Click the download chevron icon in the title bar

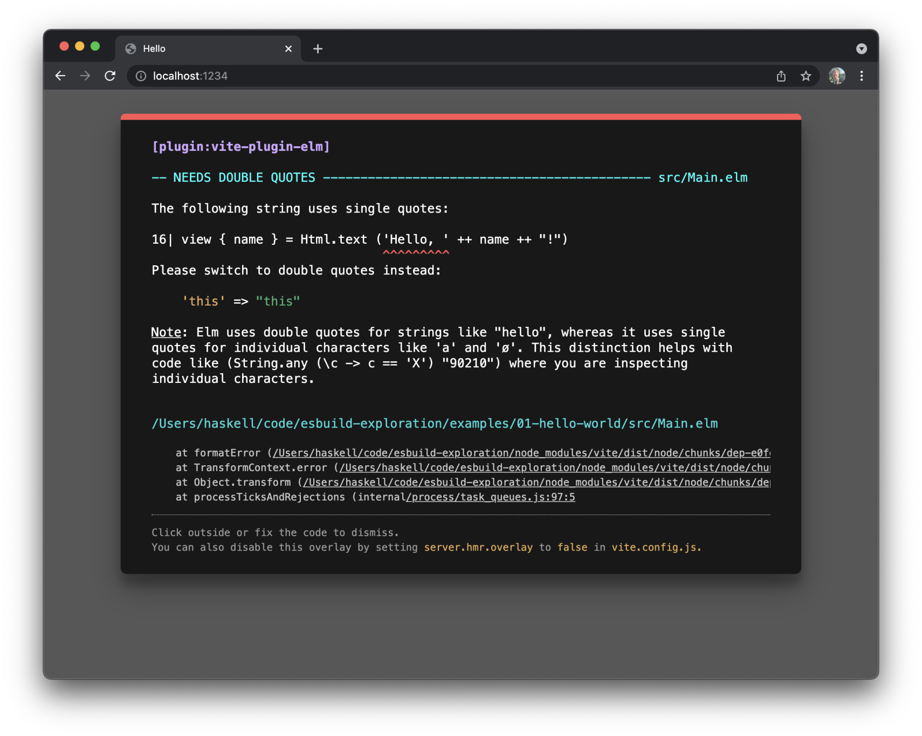tap(861, 49)
